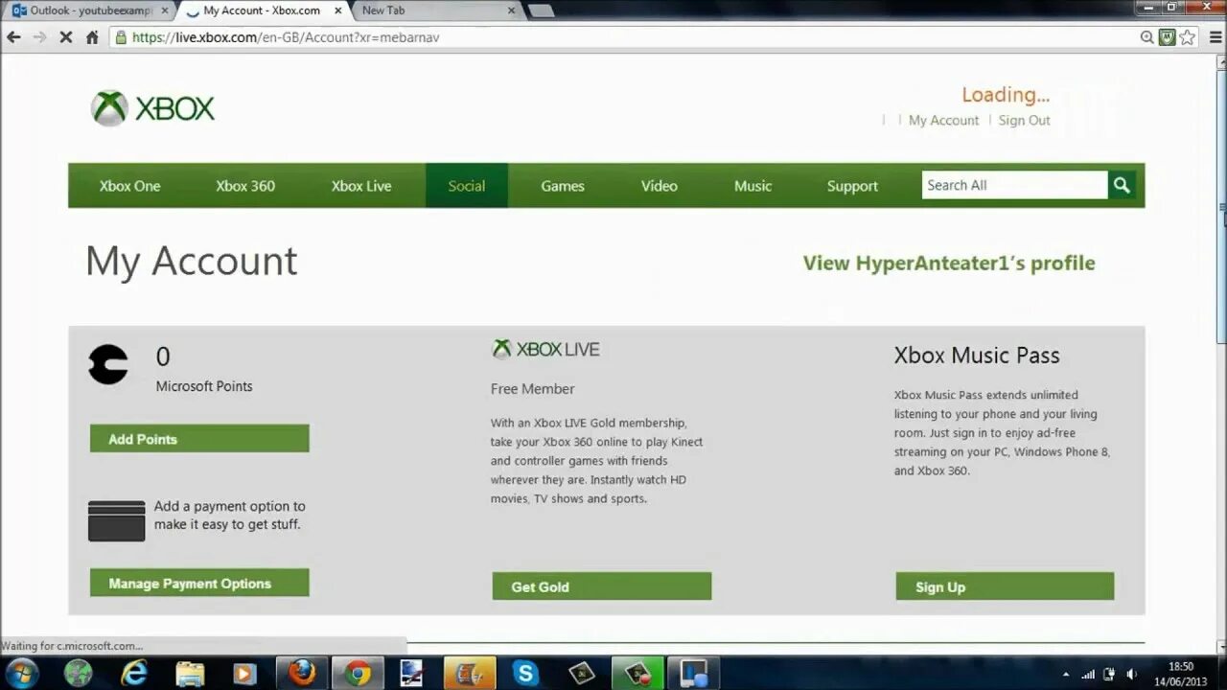Close the New Tab browser tab
The height and width of the screenshot is (690, 1227).
pyautogui.click(x=510, y=11)
